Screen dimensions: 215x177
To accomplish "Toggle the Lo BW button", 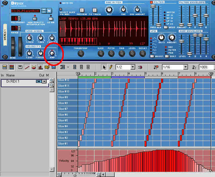I will pos(51,19).
